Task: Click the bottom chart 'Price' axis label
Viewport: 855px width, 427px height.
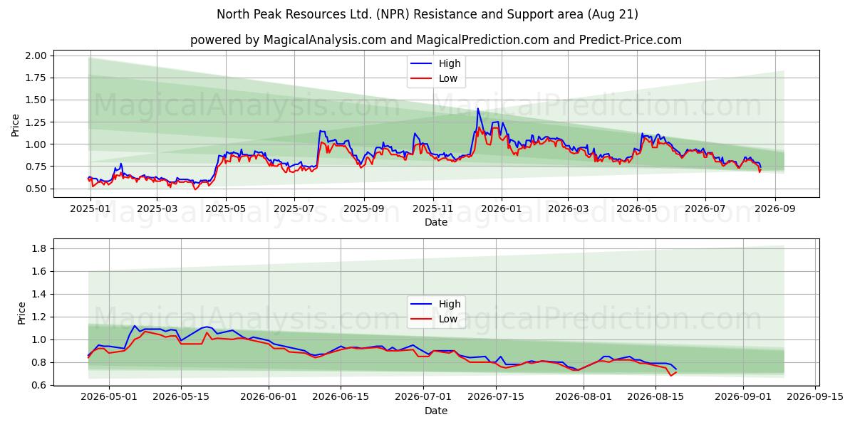Action: point(21,313)
